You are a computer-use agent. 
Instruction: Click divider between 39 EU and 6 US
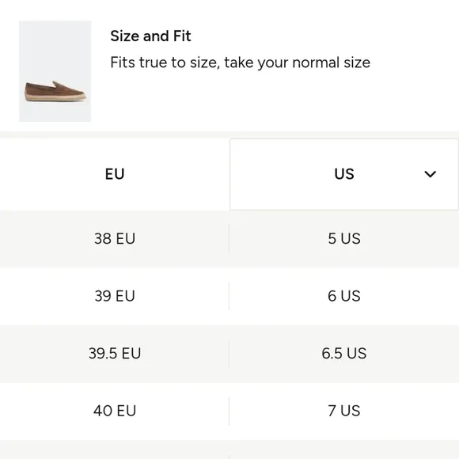pyautogui.click(x=229, y=296)
